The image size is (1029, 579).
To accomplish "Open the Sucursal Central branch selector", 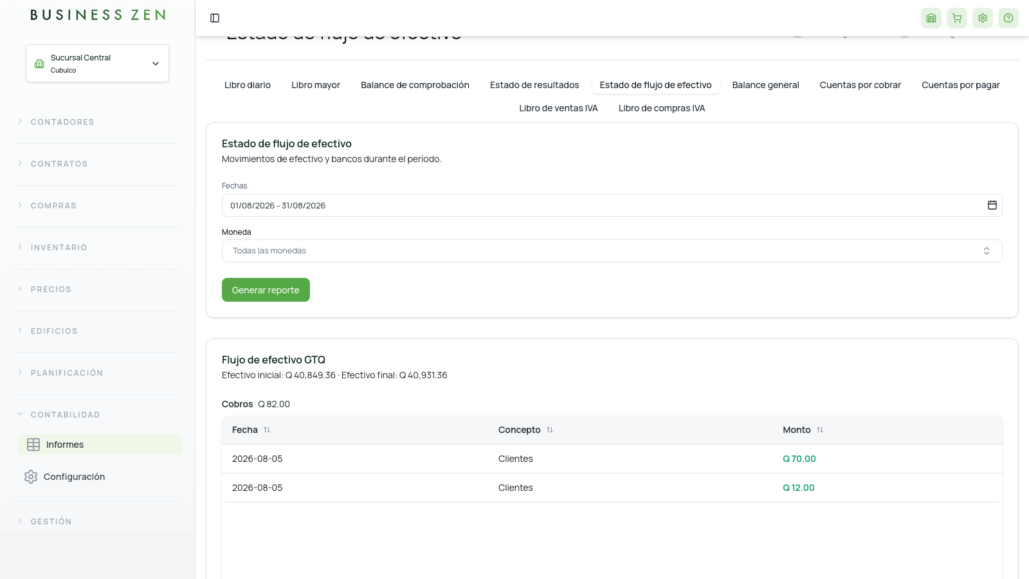I will 97,63.
